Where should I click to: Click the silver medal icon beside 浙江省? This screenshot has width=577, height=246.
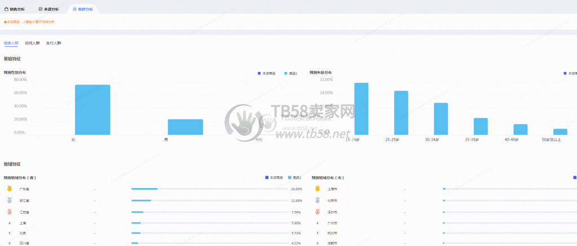point(10,200)
